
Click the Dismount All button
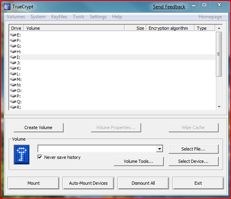(x=143, y=183)
